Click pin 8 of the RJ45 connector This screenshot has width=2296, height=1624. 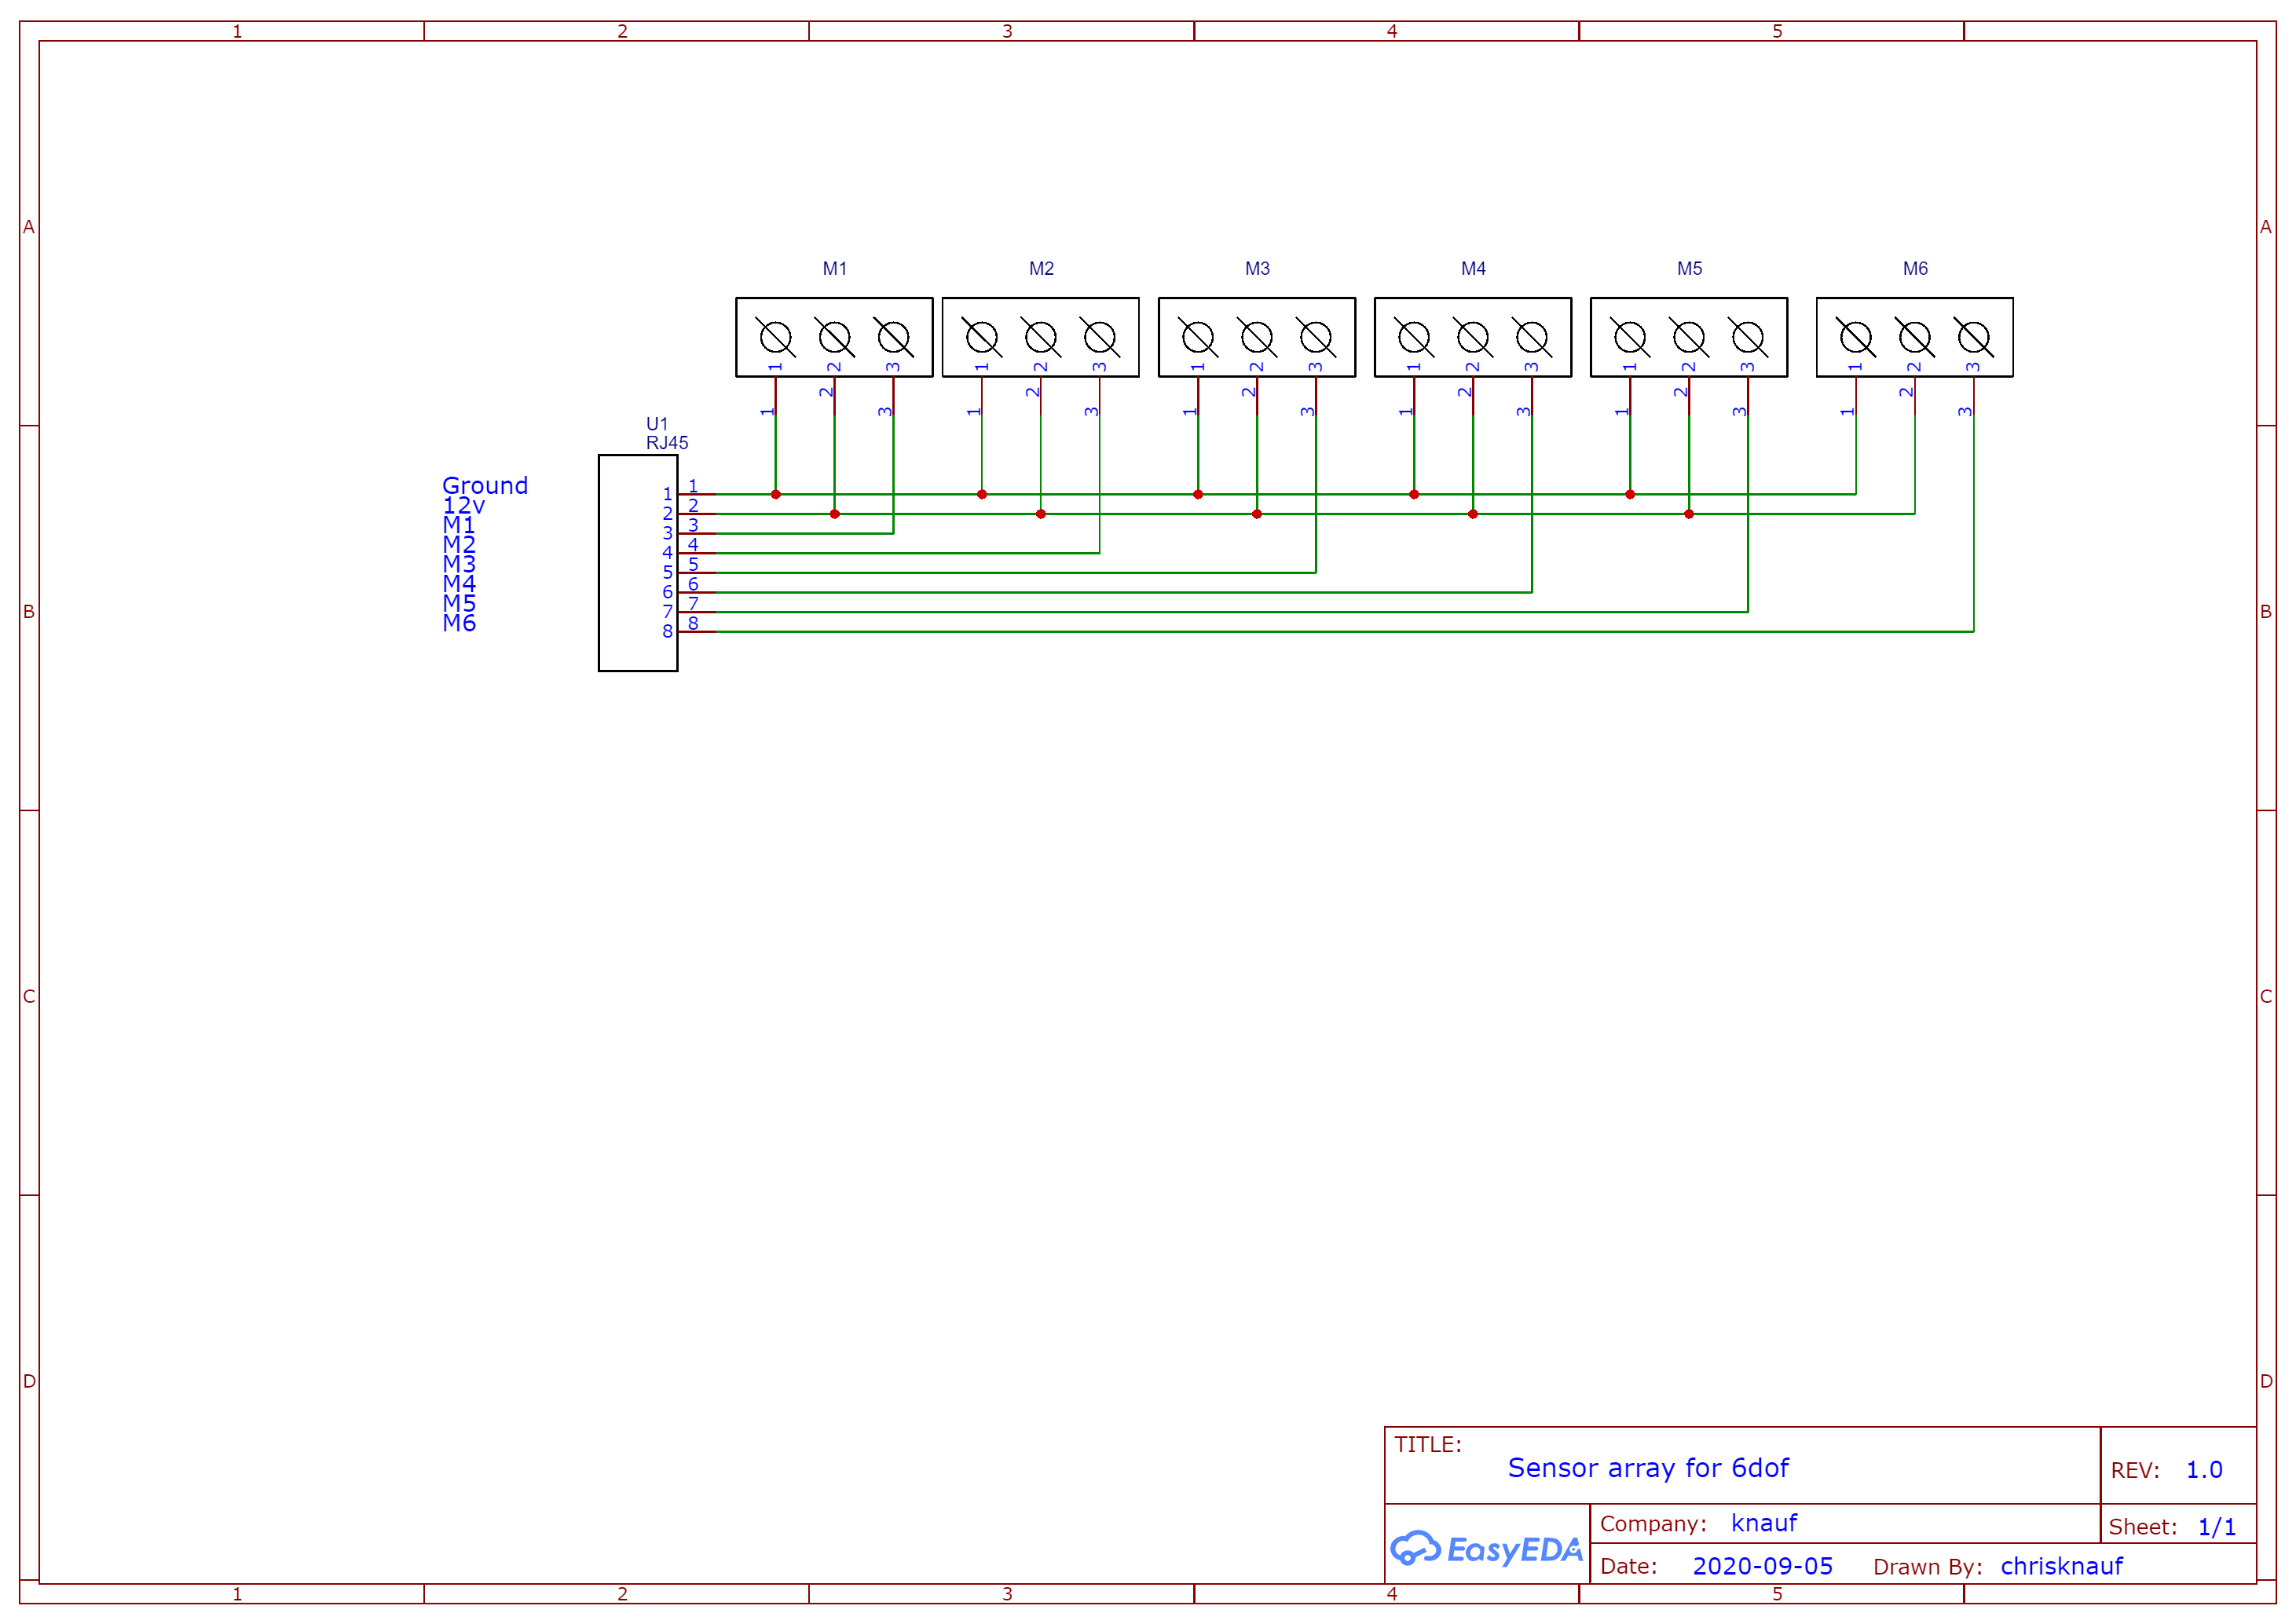tap(696, 631)
